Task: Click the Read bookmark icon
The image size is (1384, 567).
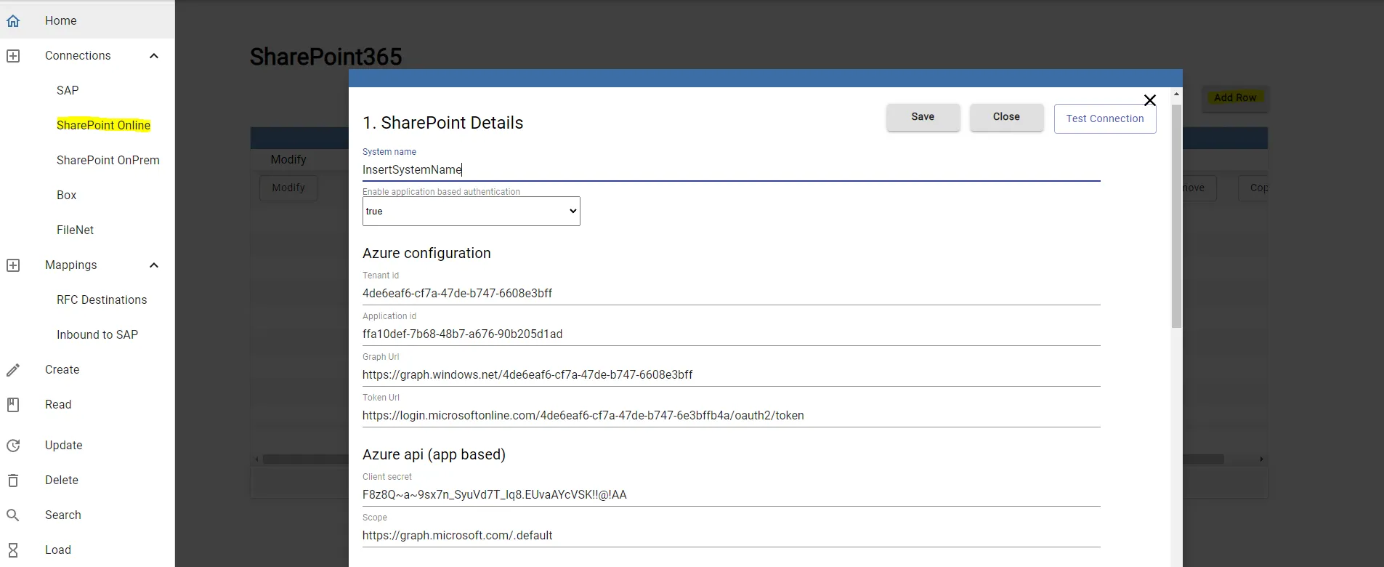Action: pos(13,405)
